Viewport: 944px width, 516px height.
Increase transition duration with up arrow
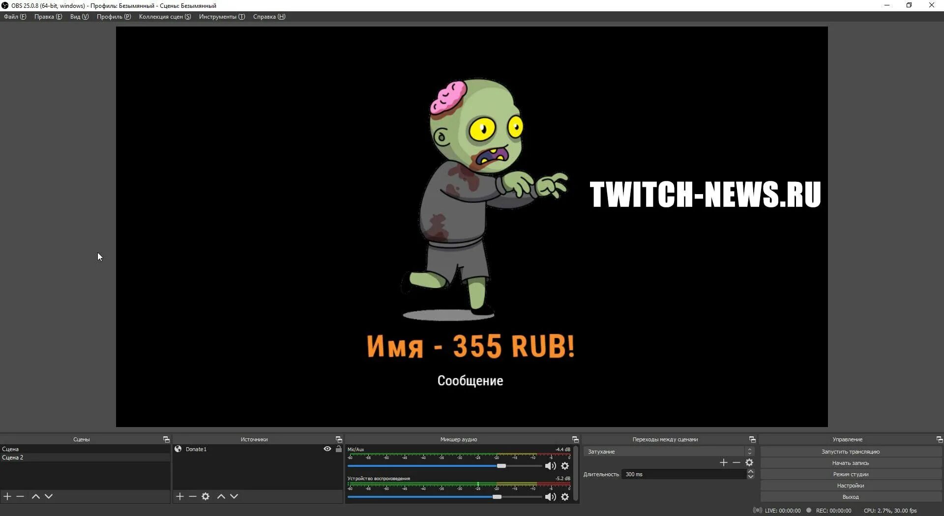point(751,472)
